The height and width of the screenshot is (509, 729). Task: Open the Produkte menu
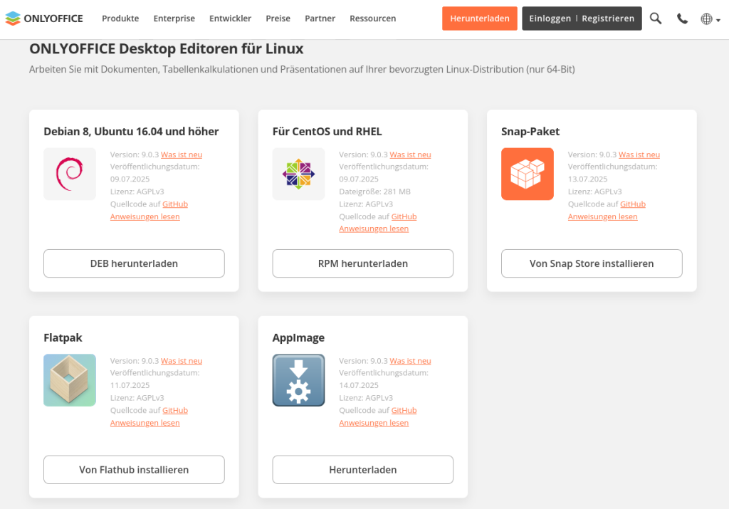(x=120, y=19)
